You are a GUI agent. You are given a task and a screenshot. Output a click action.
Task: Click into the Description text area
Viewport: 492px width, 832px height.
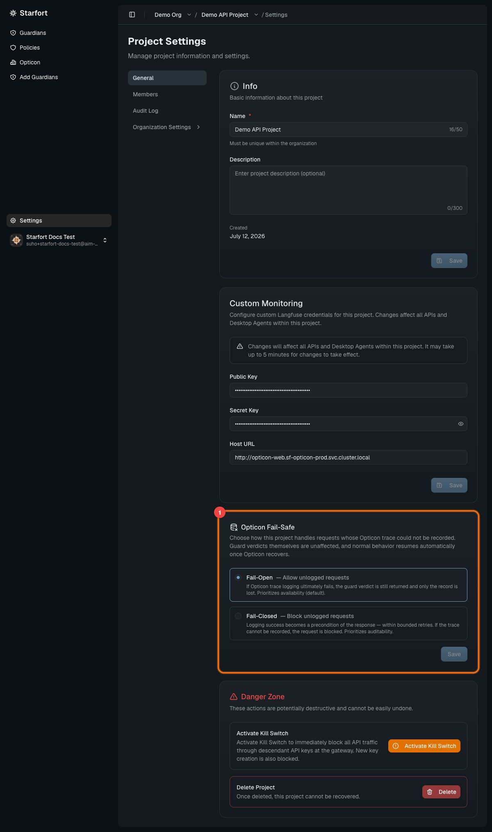(x=348, y=190)
